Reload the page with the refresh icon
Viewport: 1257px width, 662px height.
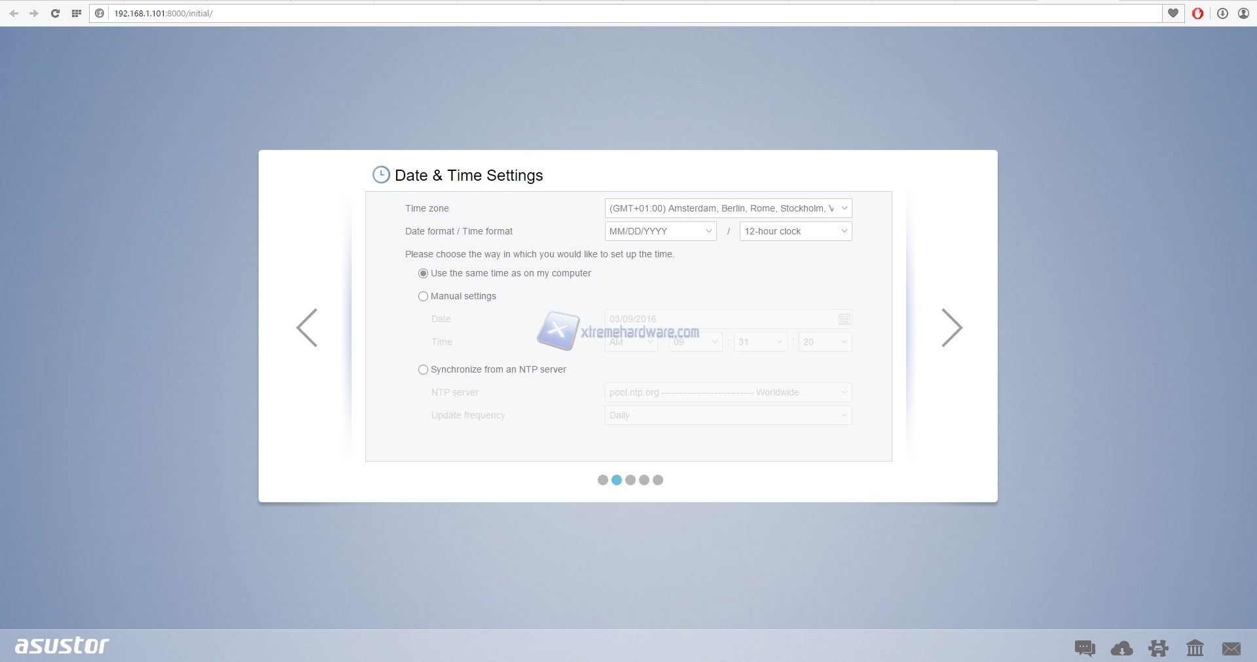point(56,13)
